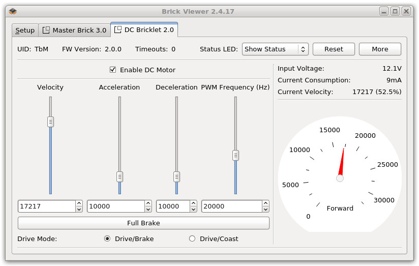The width and height of the screenshot is (419, 266).
Task: Click the acceleration input field showing 10000
Action: pyautogui.click(x=116, y=206)
